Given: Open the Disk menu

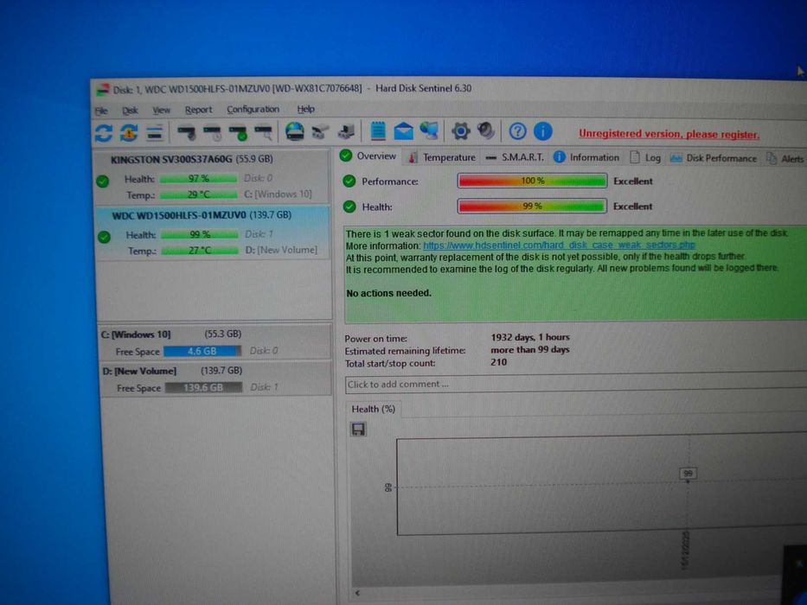Looking at the screenshot, I should click(130, 110).
